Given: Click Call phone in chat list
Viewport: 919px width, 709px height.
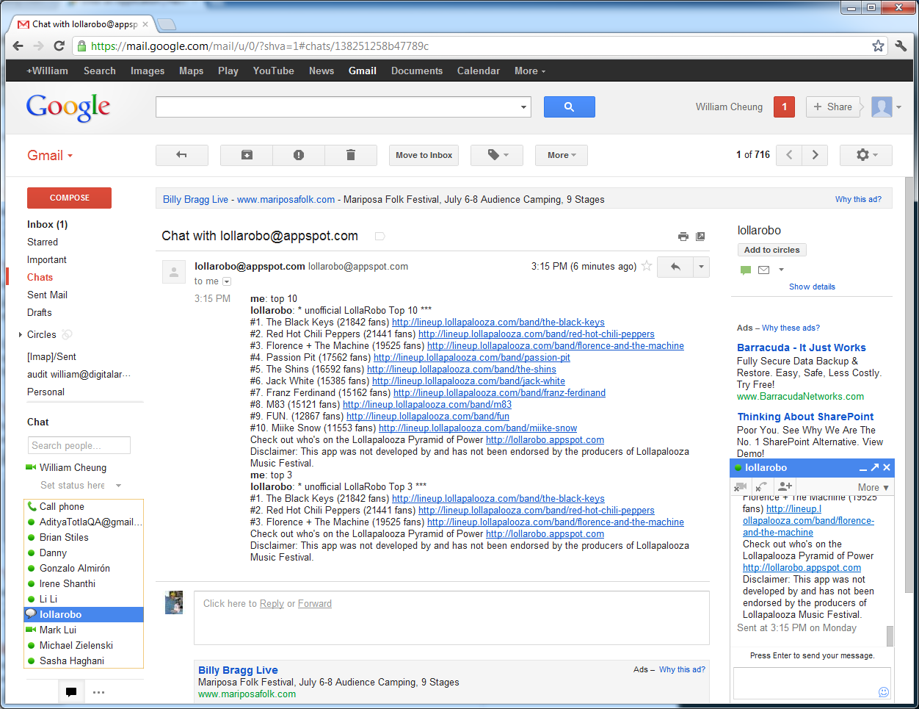Looking at the screenshot, I should pyautogui.click(x=62, y=506).
